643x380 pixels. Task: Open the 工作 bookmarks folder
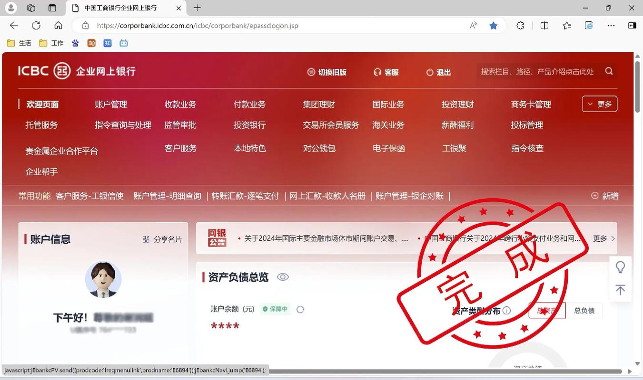point(51,43)
